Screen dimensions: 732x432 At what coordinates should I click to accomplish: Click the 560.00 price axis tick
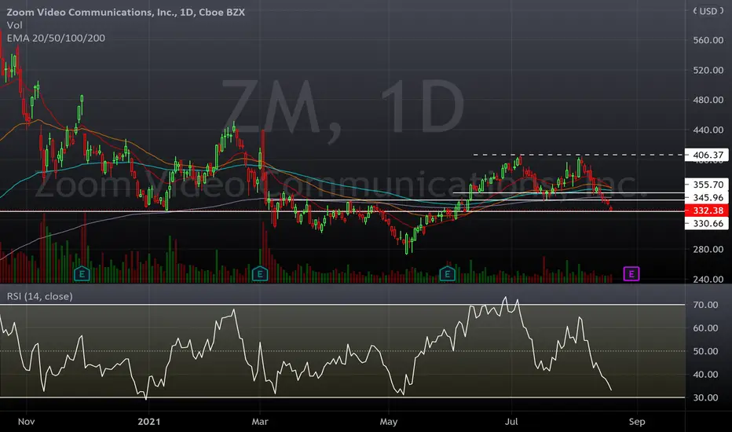pos(708,40)
